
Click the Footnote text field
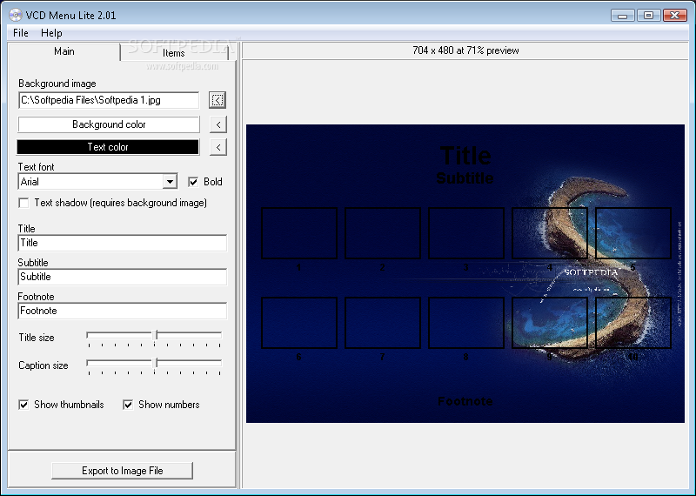point(122,311)
